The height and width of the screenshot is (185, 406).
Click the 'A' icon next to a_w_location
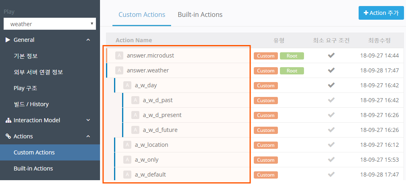tap(127, 145)
